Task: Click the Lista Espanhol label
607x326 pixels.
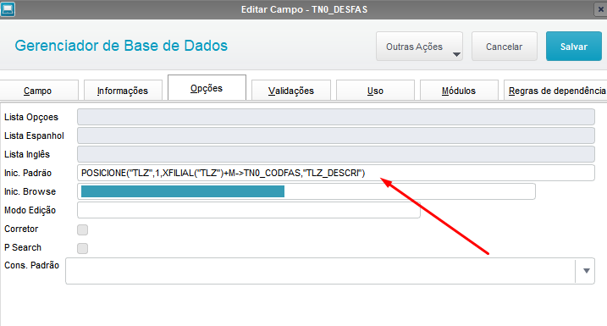Action: pyautogui.click(x=34, y=135)
